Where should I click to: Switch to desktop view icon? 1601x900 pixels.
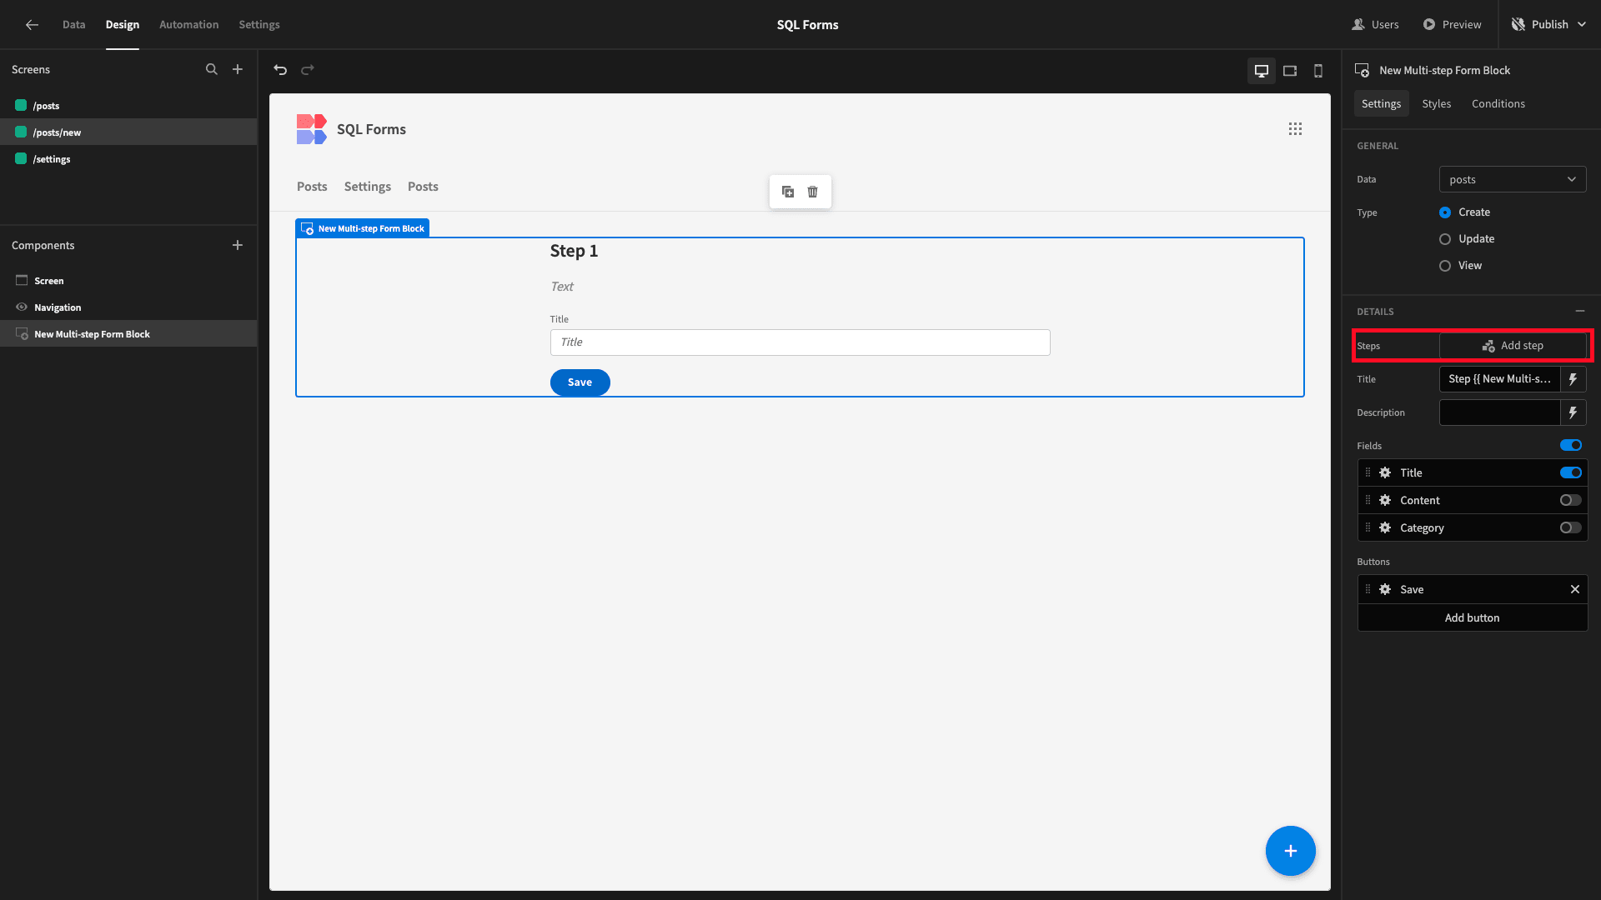click(x=1262, y=70)
